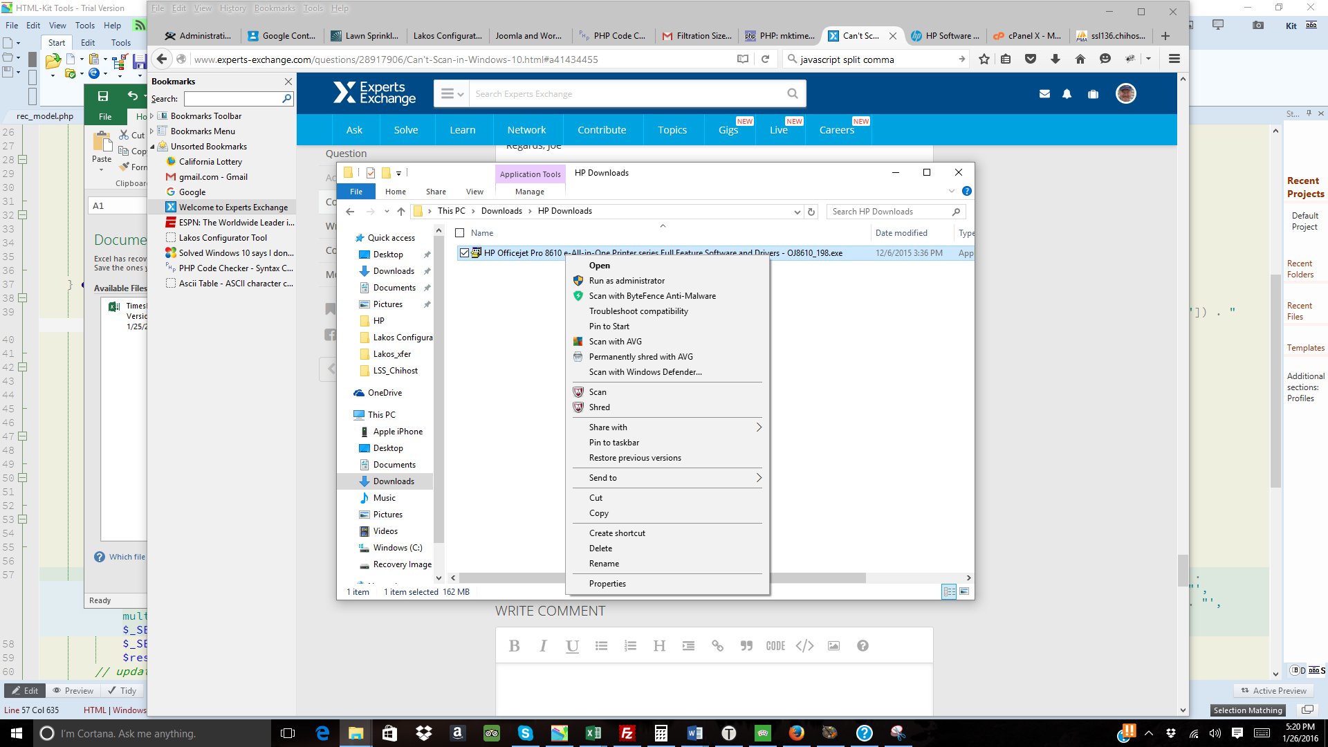Click the notifications bell icon on Experts Exchange
This screenshot has width=1328, height=747.
point(1067,94)
